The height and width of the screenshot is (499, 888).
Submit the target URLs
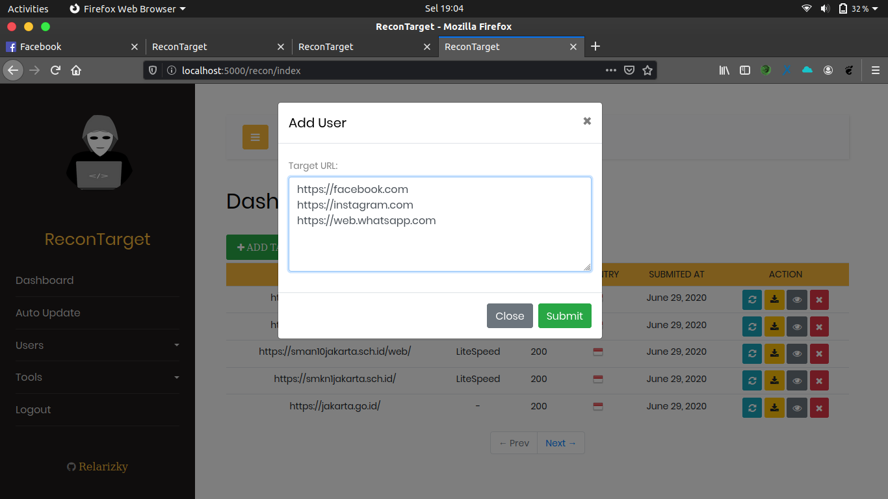[x=565, y=316]
